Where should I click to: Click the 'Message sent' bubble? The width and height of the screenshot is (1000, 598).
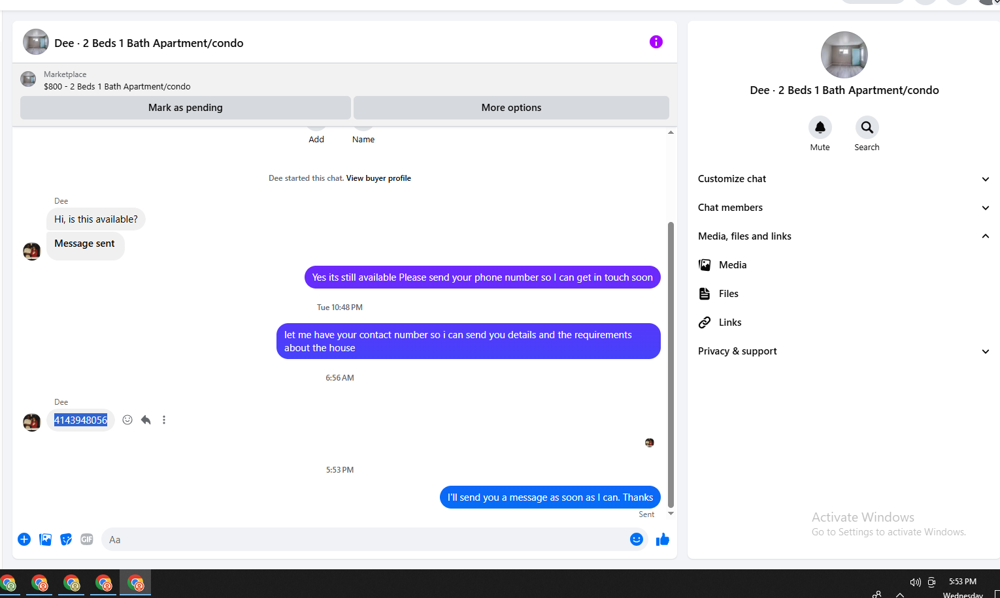pos(85,246)
